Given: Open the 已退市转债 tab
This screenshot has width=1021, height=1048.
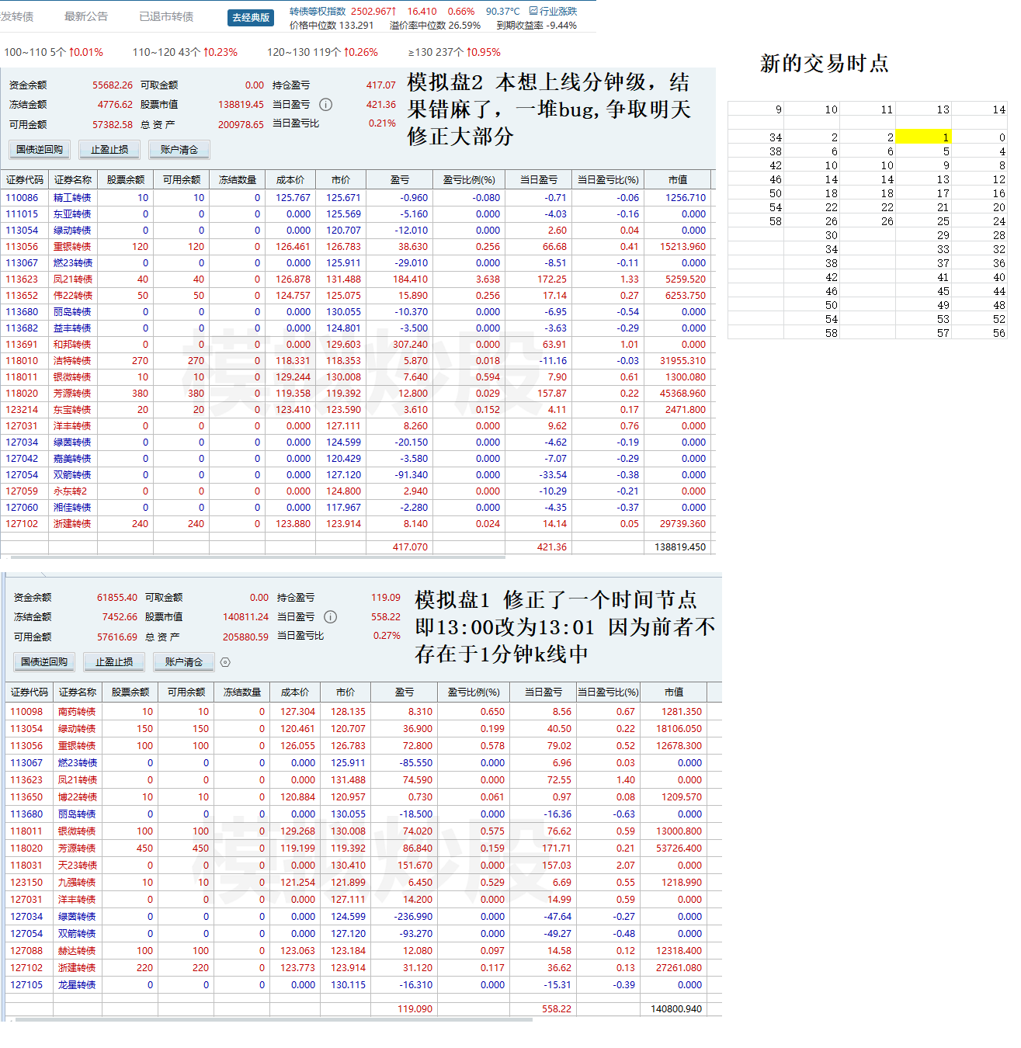Looking at the screenshot, I should click(166, 16).
